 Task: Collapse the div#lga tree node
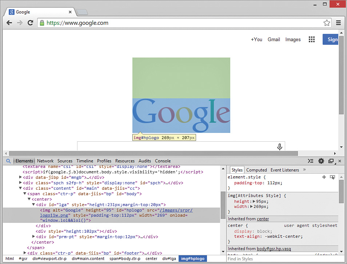[33, 204]
